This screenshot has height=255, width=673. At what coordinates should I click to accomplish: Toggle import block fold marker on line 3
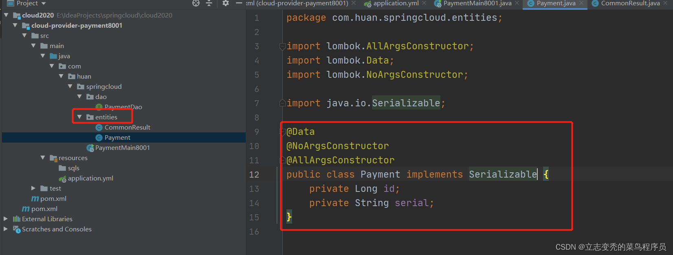coord(282,46)
